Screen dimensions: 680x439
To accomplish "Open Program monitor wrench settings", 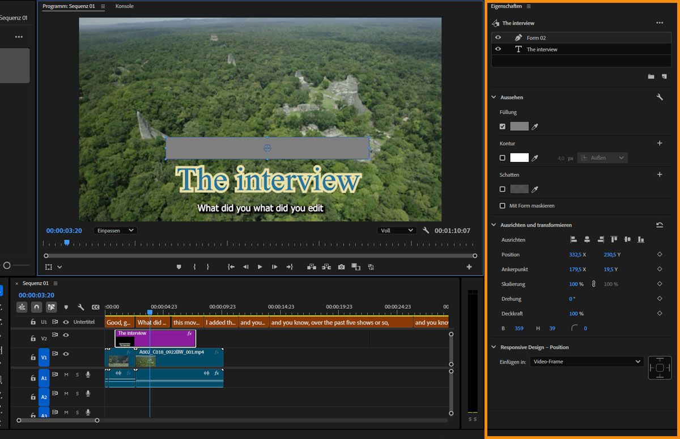I will pos(426,231).
